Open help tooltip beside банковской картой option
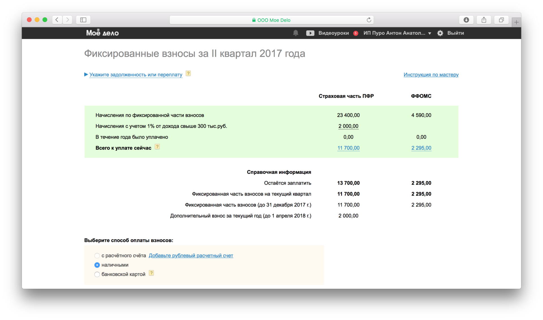The image size is (543, 320). tap(151, 273)
